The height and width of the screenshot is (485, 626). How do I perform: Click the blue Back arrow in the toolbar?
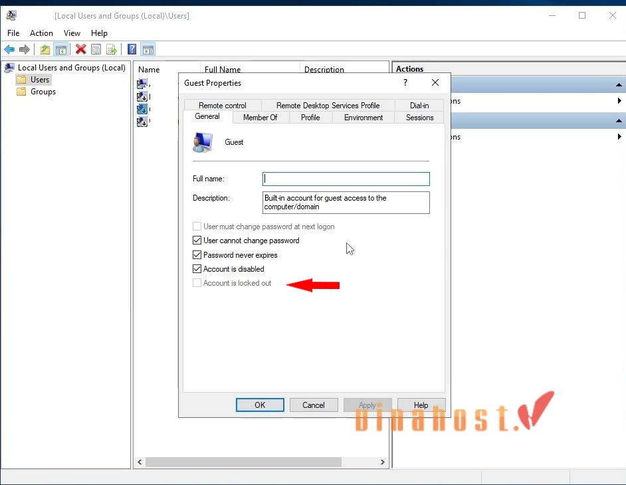click(x=9, y=49)
